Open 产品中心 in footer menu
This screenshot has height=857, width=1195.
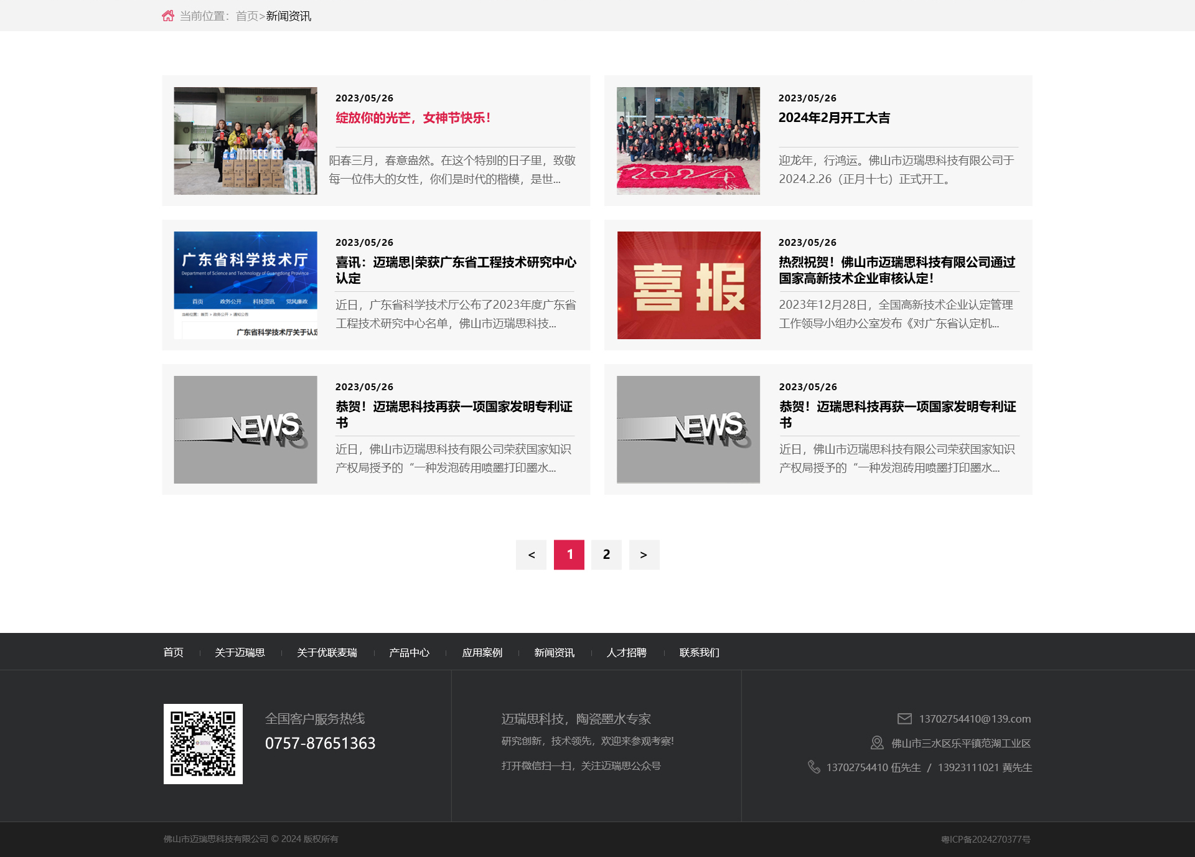click(409, 652)
